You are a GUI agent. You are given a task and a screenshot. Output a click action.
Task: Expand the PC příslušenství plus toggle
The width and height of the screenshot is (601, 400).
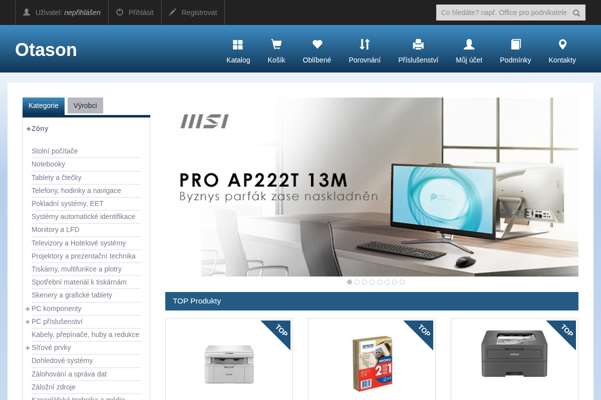28,321
